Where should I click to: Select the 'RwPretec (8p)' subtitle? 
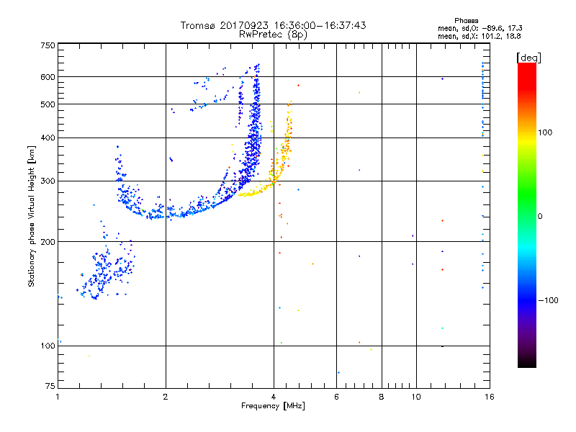pyautogui.click(x=274, y=35)
